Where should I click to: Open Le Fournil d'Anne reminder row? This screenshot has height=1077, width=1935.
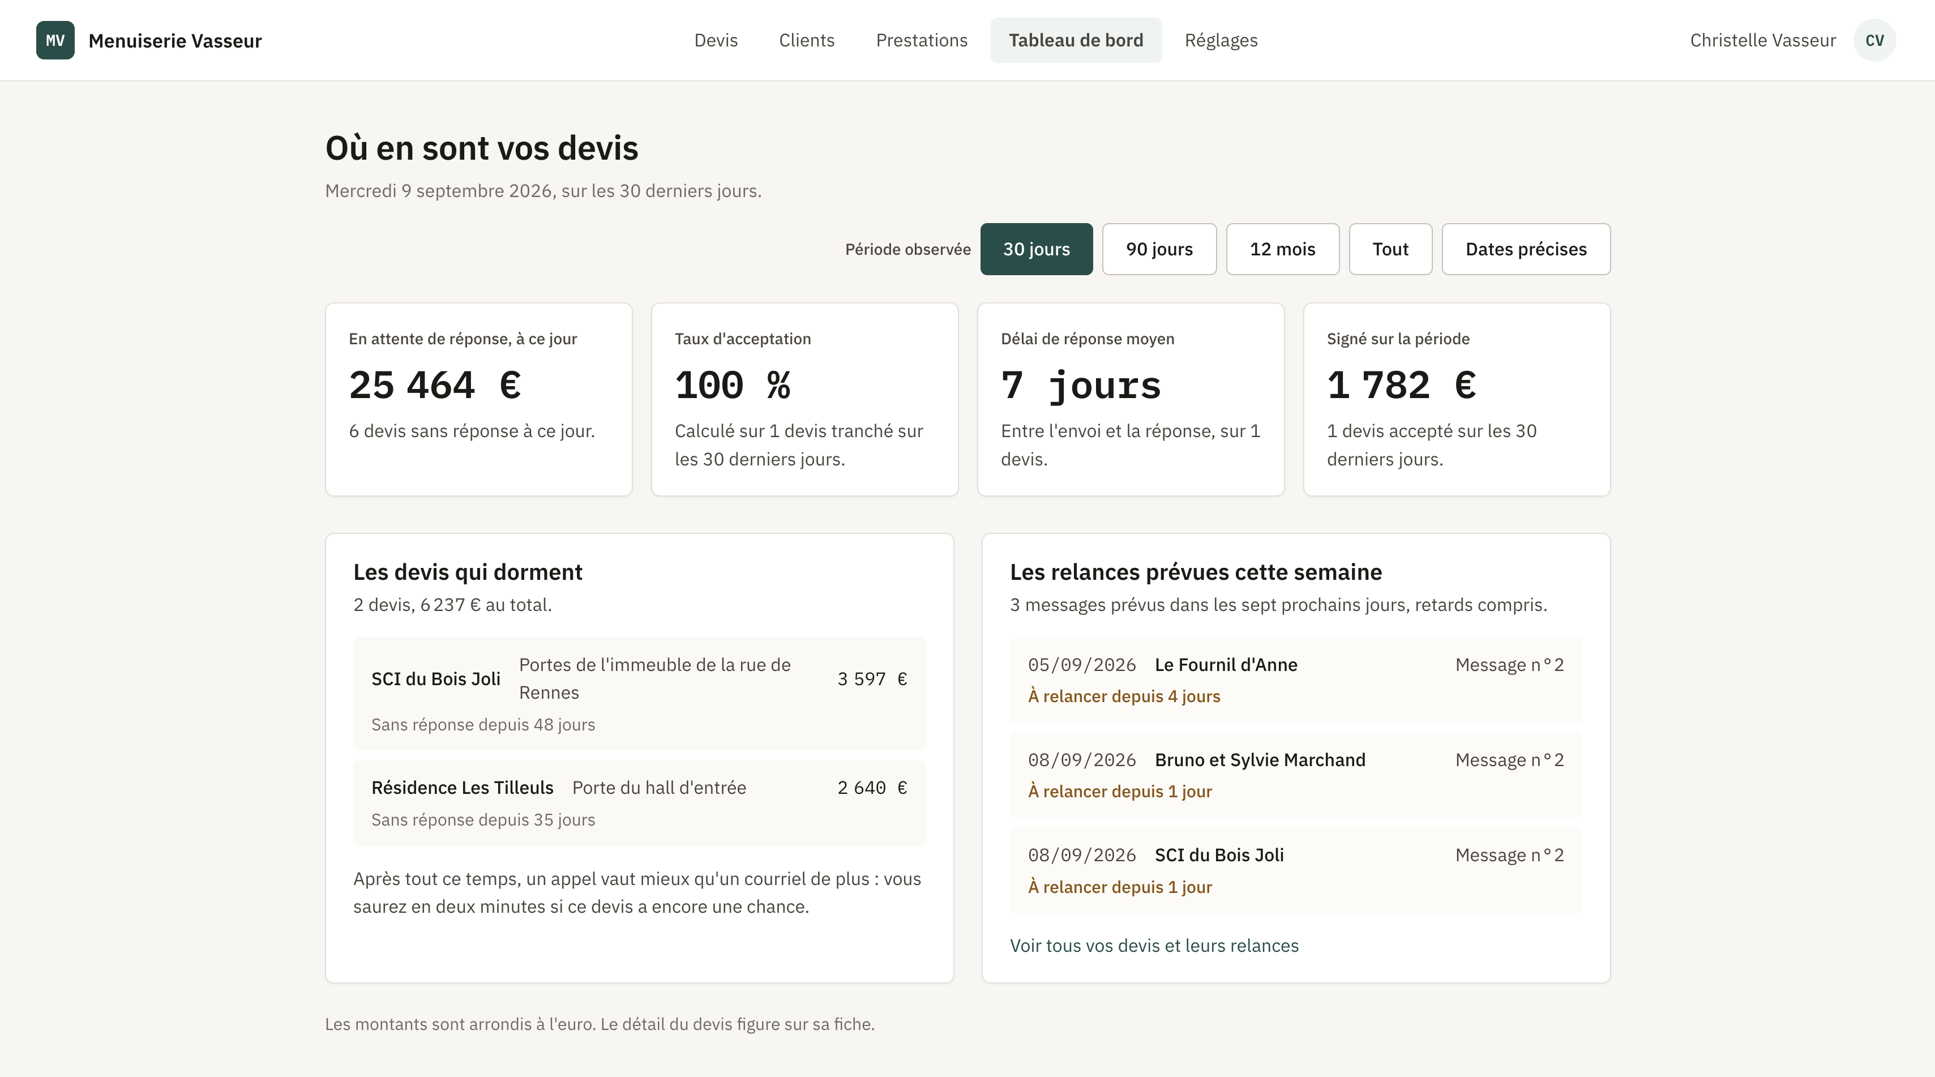[1296, 680]
